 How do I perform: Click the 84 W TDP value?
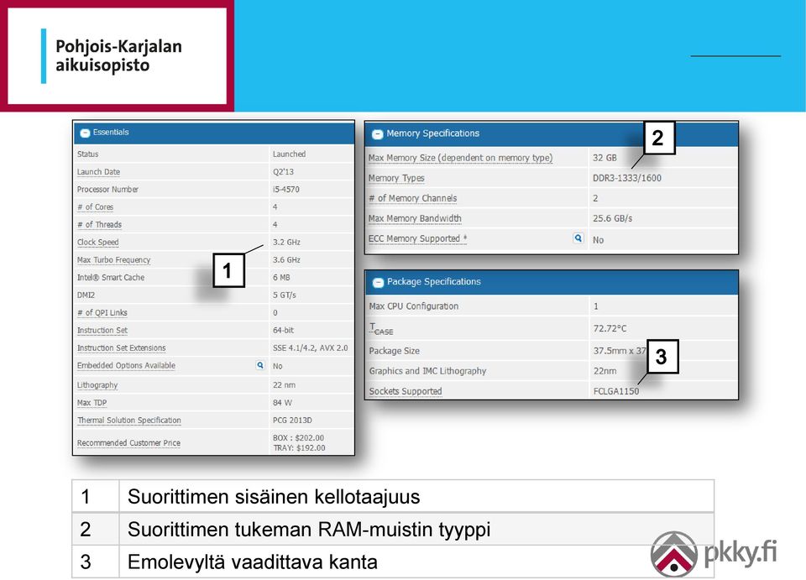click(x=282, y=403)
